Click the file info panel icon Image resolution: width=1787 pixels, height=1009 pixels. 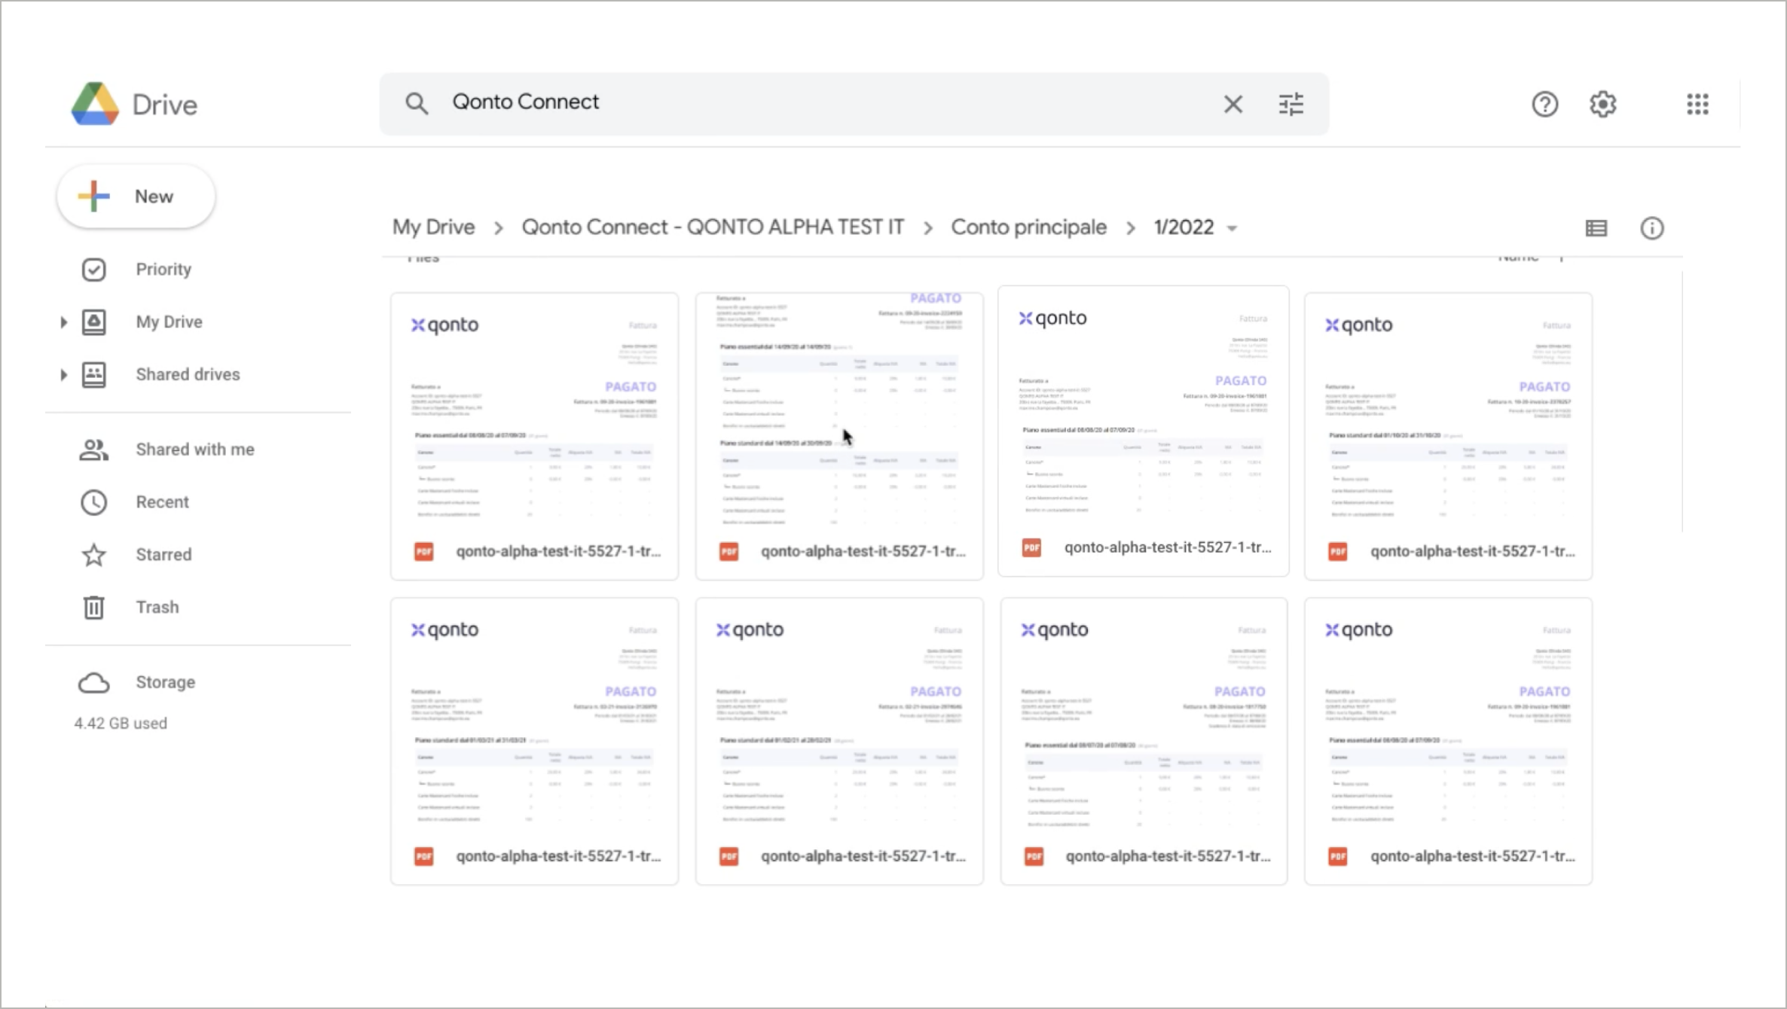point(1652,227)
